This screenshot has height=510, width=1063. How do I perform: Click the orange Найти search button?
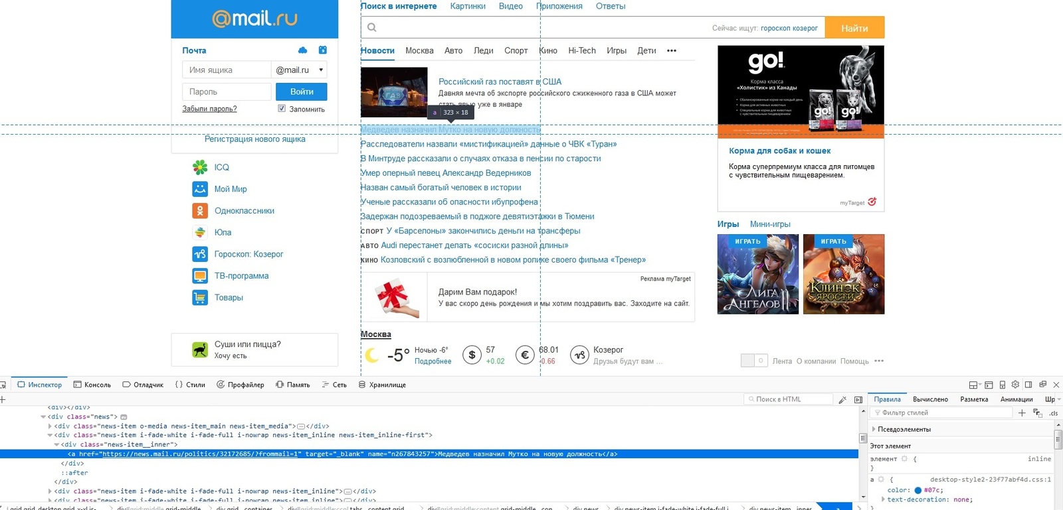854,28
